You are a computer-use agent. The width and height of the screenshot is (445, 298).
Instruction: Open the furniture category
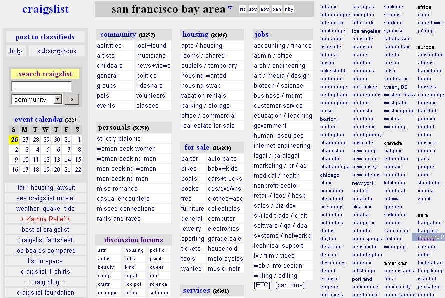point(192,208)
